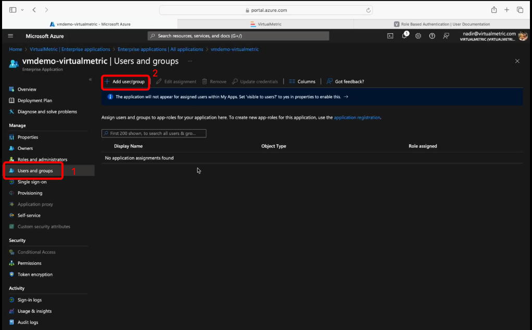
Task: Open VirtualMetric | Enterprise applications breadcrumb
Action: click(70, 49)
